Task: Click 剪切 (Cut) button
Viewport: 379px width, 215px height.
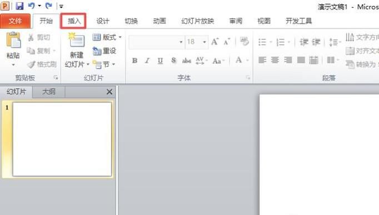Action: (39, 37)
